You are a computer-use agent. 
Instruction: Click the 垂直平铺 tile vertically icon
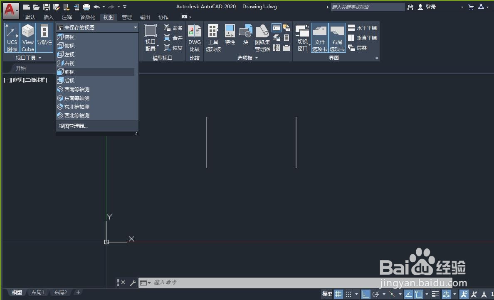tap(362, 38)
